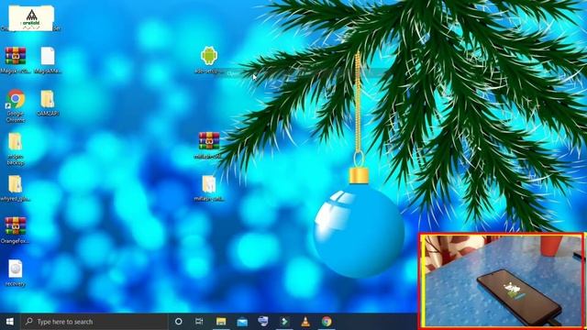Open the Mail app on taskbar
587x330 pixels.
[x=242, y=322]
